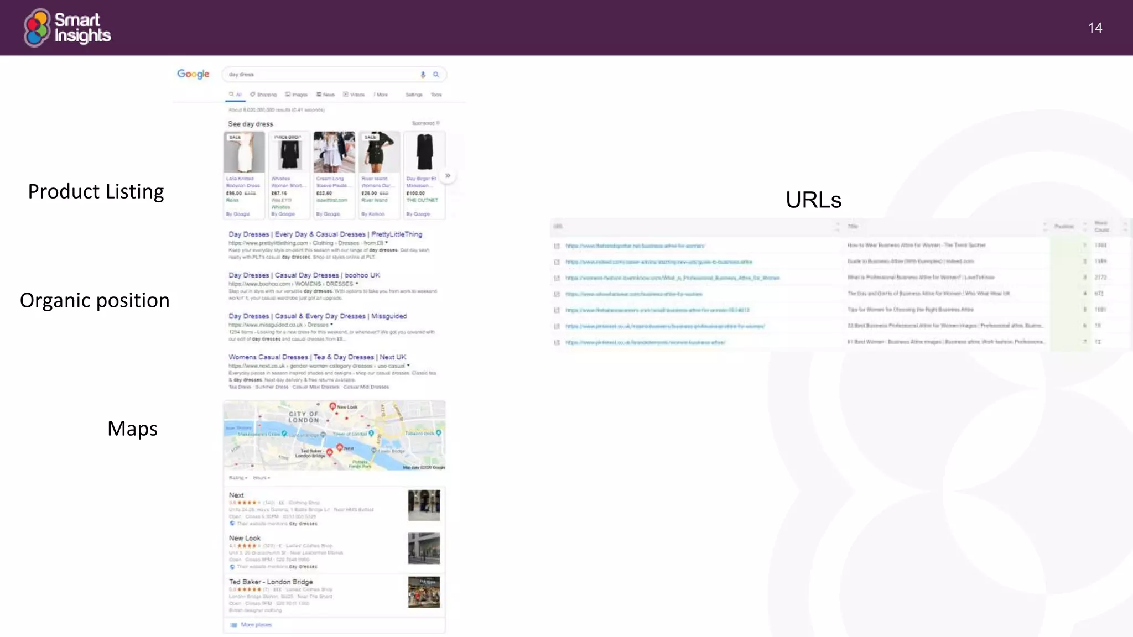Open the Missguided Day Dresses result
The image size is (1133, 637).
point(318,316)
